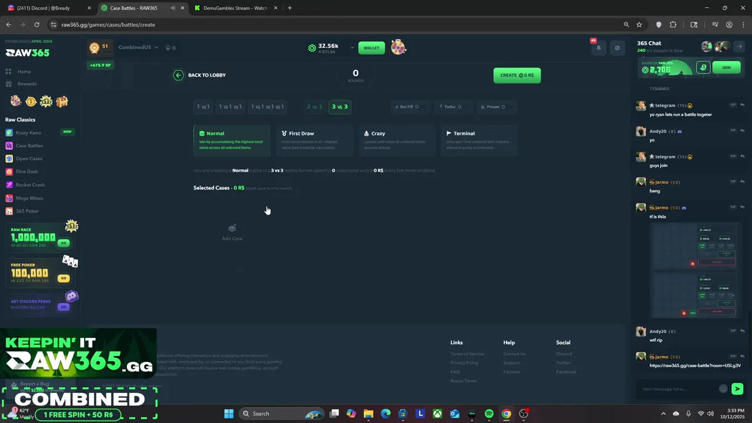This screenshot has width=752, height=423.
Task: Click the rain tip money icon
Action: pyautogui.click(x=703, y=68)
